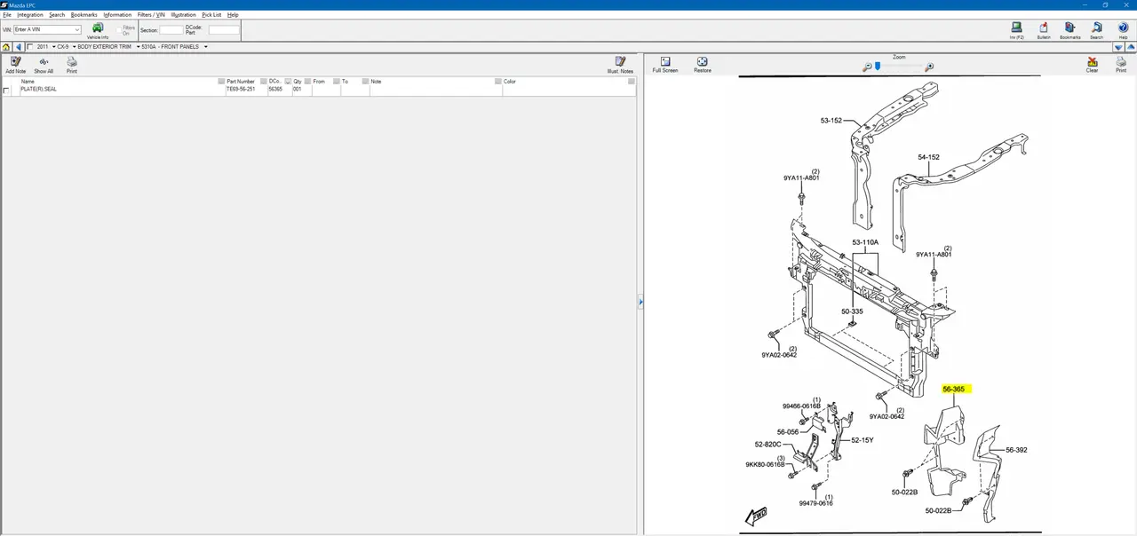The width and height of the screenshot is (1137, 536).
Task: Click part callout 56-365 in diagram
Action: (x=954, y=389)
